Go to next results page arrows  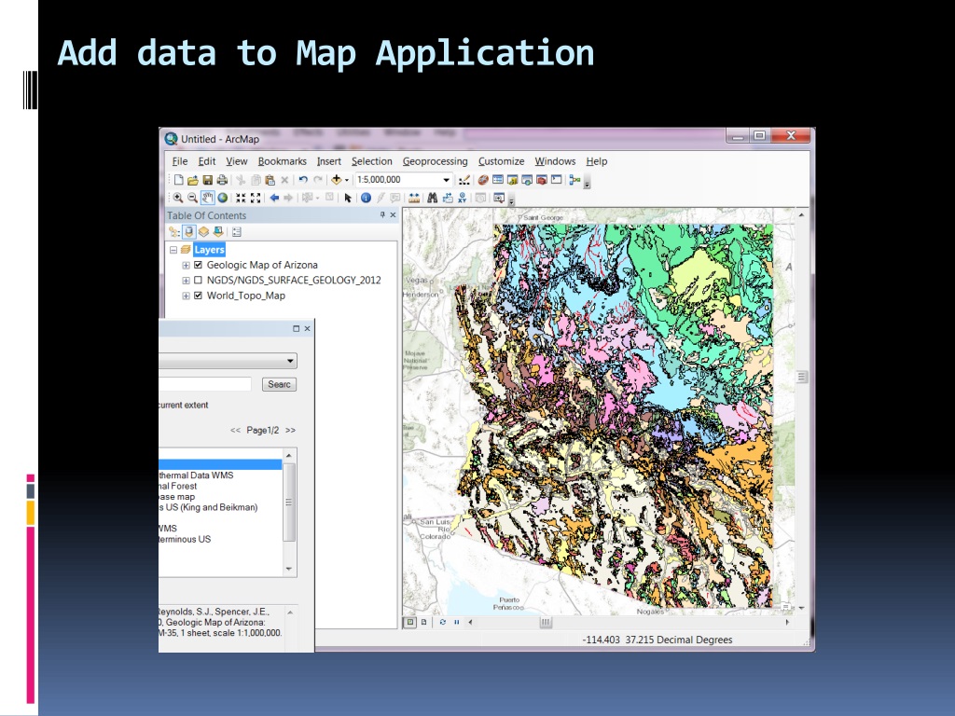(291, 431)
